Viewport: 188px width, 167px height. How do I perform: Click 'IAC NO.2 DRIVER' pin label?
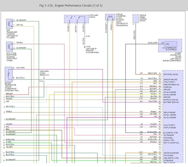[x=170, y=95]
